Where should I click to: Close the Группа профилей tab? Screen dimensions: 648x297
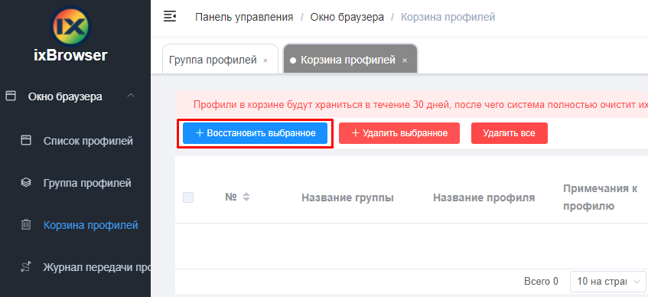[265, 60]
